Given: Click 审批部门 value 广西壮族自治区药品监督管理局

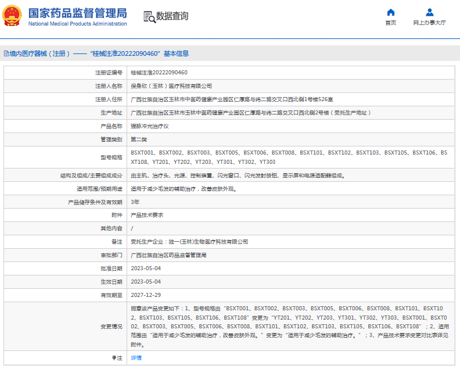Looking at the screenshot, I should pyautogui.click(x=168, y=255).
